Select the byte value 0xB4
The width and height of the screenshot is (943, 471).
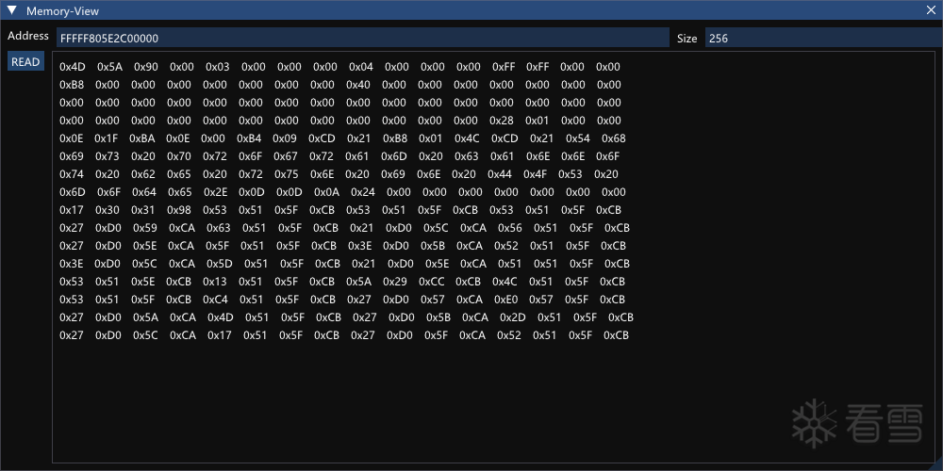click(x=249, y=138)
